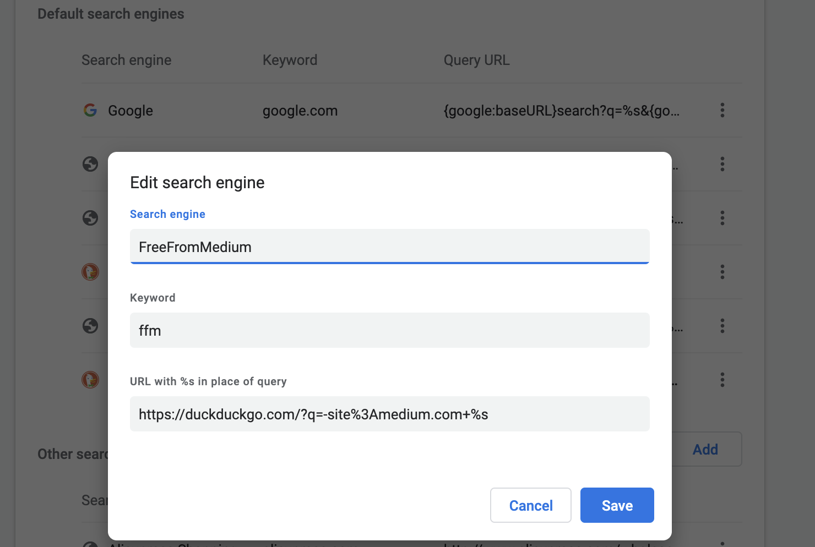Viewport: 815px width, 547px height.
Task: Click the Default search engines heading
Action: pos(111,14)
